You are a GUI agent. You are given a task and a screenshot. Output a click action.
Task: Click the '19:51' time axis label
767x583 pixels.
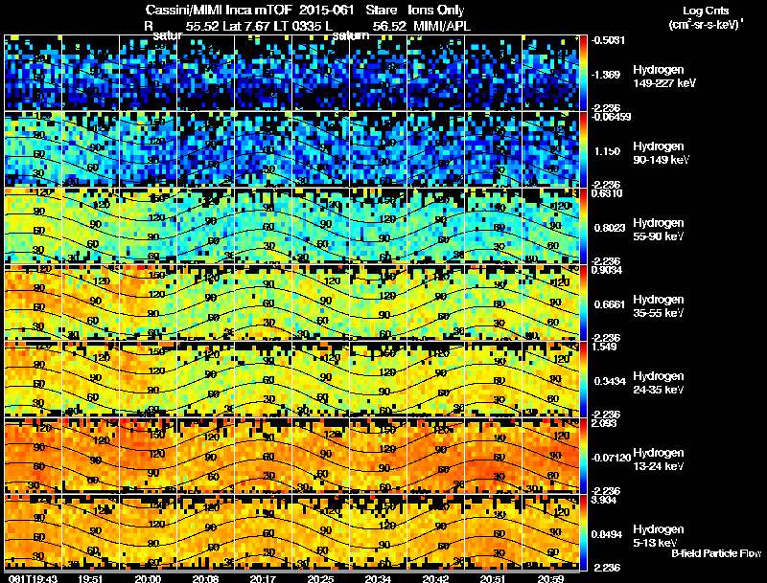(x=90, y=578)
